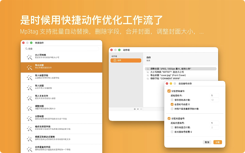The height and width of the screenshot is (153, 245).
Task: Click the 动作 folder icon in the sidebar
Action: 114,60
